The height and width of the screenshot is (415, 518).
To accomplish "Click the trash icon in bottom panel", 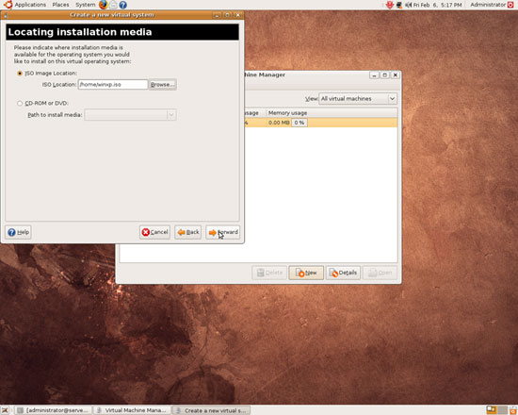I will pos(513,410).
